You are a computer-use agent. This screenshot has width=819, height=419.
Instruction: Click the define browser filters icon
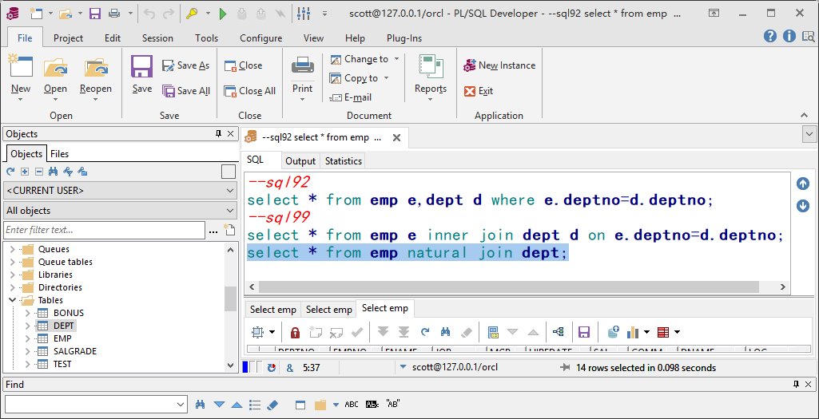(67, 171)
